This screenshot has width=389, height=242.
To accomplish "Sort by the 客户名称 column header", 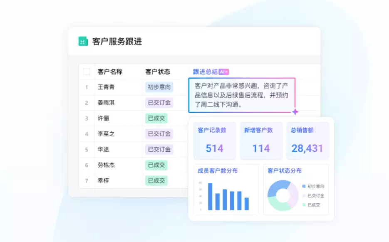I will [x=110, y=71].
